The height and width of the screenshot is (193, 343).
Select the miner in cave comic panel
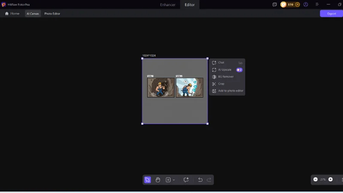coord(161,87)
